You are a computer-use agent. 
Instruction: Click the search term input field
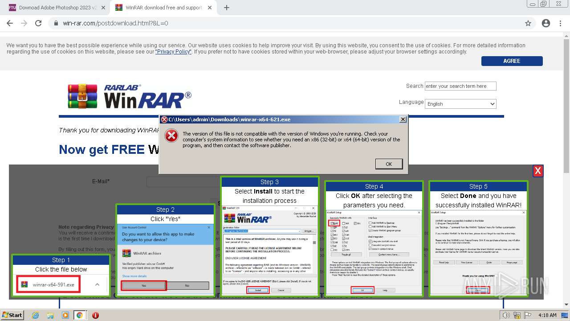click(x=460, y=86)
